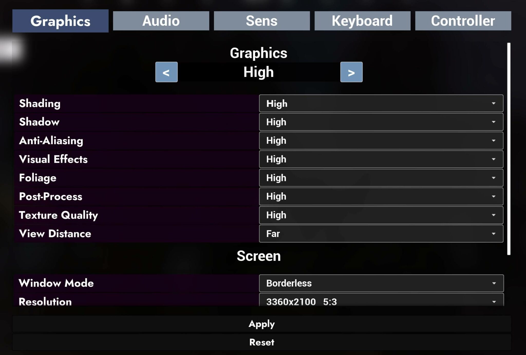The width and height of the screenshot is (526, 355).
Task: Open the Window Mode dropdown
Action: pyautogui.click(x=381, y=283)
